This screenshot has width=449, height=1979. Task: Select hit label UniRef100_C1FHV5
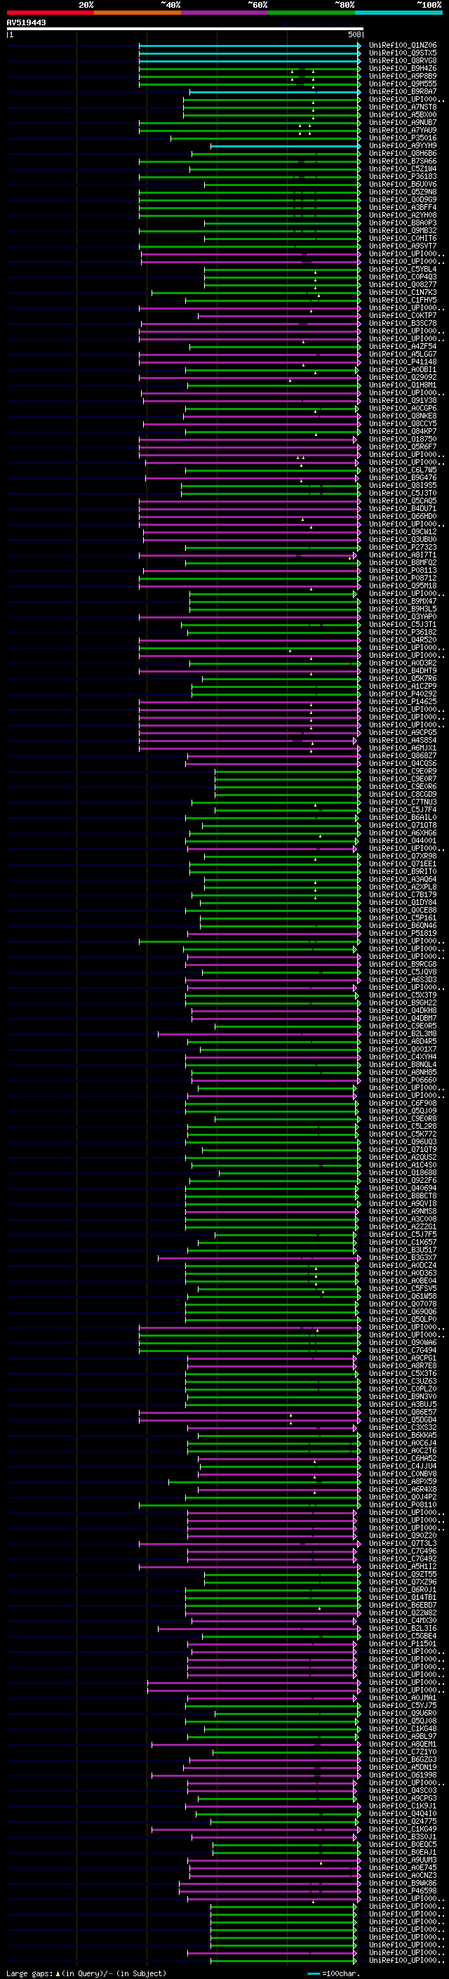click(x=403, y=300)
